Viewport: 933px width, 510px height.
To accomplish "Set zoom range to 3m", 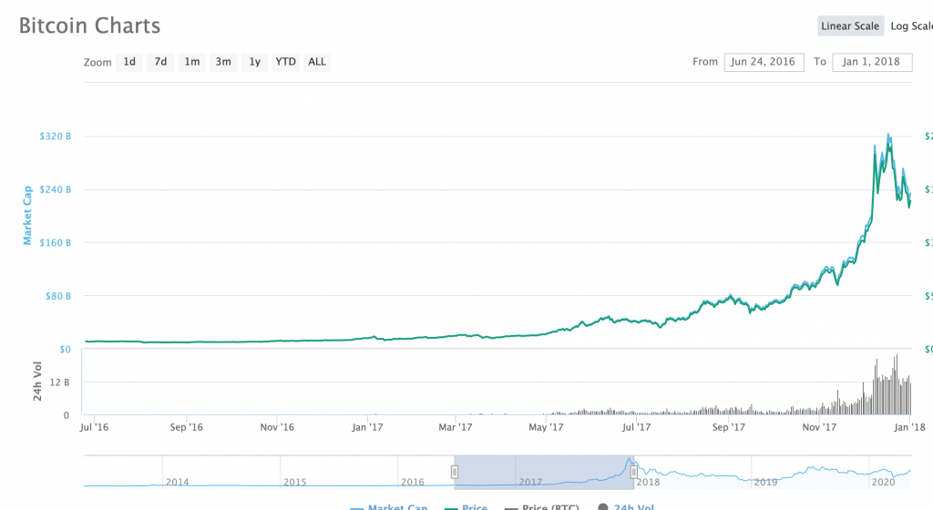I will 223,62.
